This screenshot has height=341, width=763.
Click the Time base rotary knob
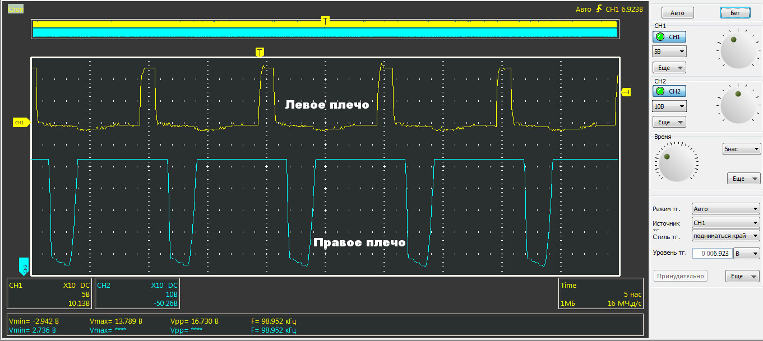(677, 161)
